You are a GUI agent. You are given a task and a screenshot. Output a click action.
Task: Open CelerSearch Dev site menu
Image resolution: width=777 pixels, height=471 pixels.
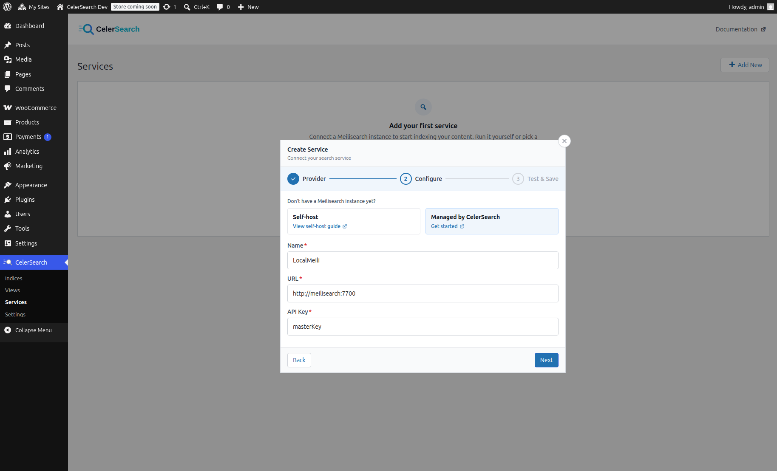pyautogui.click(x=82, y=7)
